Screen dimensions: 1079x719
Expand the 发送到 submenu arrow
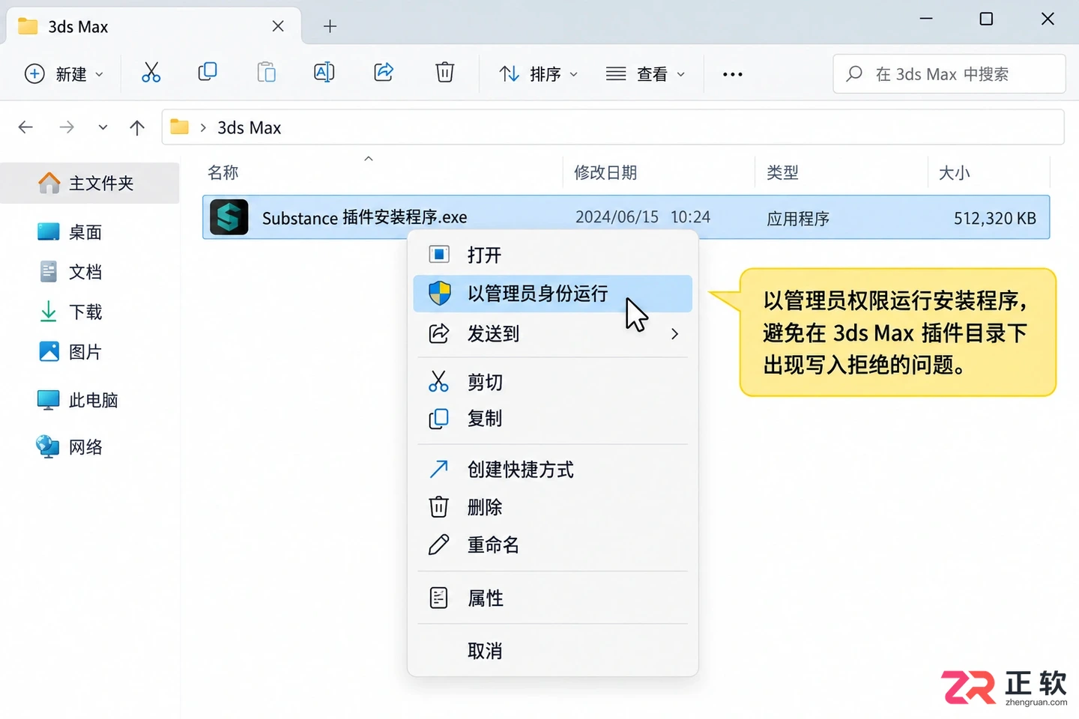(674, 334)
